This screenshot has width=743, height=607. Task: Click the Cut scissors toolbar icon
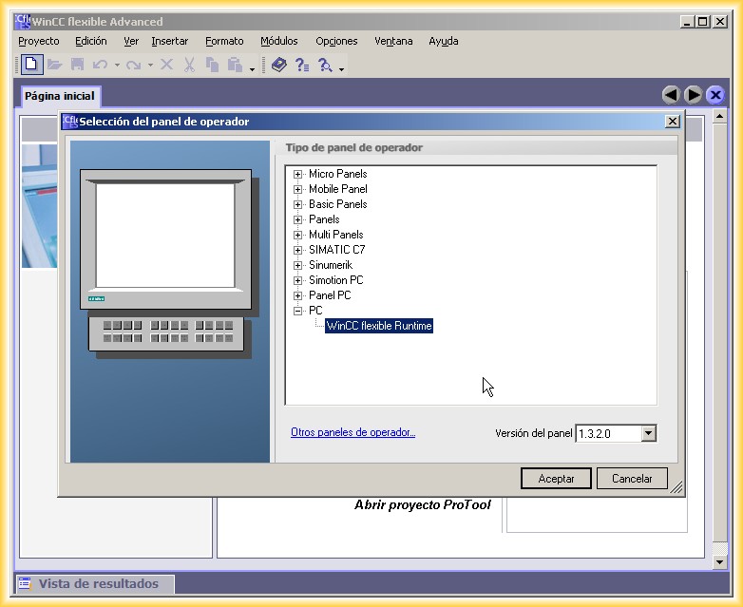189,65
